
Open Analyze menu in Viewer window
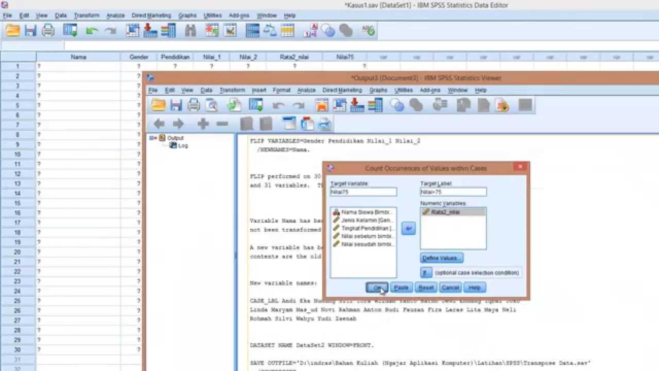tap(306, 90)
